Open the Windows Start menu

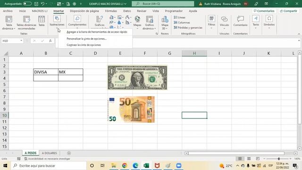(x=5, y=166)
